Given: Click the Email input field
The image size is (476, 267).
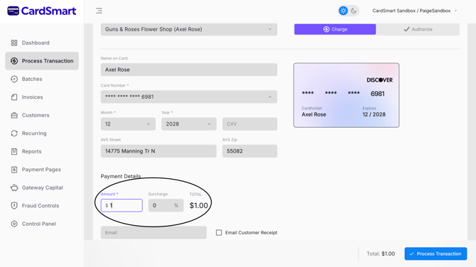Looking at the screenshot, I should tap(153, 233).
